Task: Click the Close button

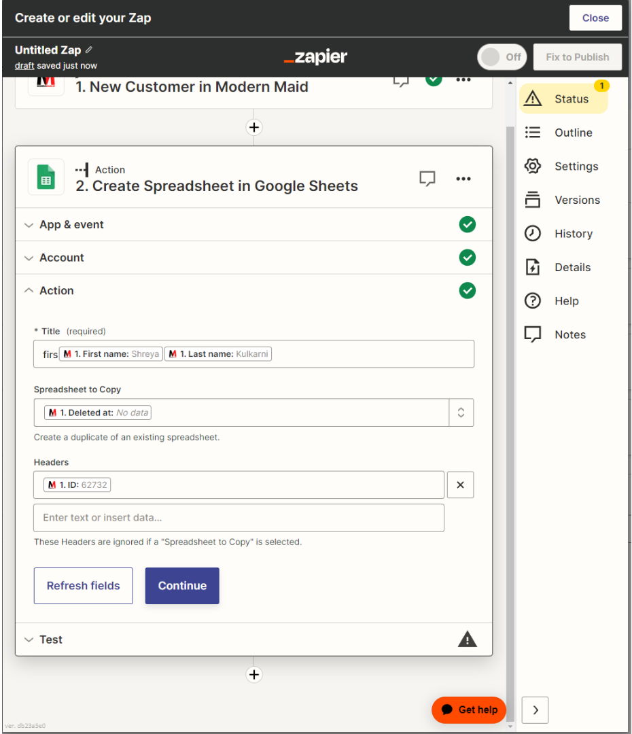Action: click(x=595, y=18)
